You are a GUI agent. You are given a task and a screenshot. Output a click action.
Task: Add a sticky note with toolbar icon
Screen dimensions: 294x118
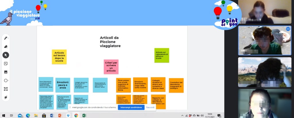point(6,64)
